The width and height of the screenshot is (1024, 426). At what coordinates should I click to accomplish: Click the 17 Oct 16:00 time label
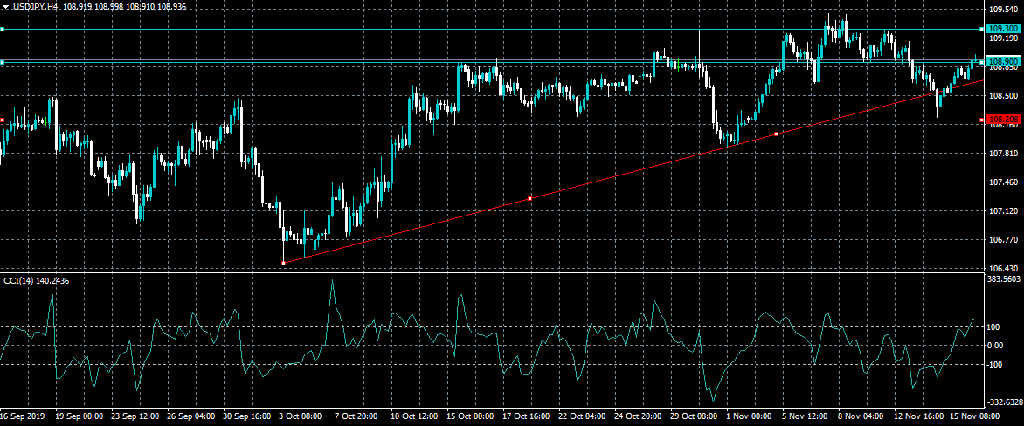click(528, 416)
